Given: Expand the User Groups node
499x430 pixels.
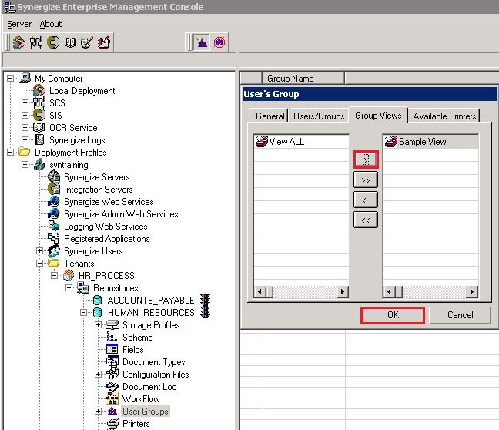Looking at the screenshot, I should click(x=98, y=412).
